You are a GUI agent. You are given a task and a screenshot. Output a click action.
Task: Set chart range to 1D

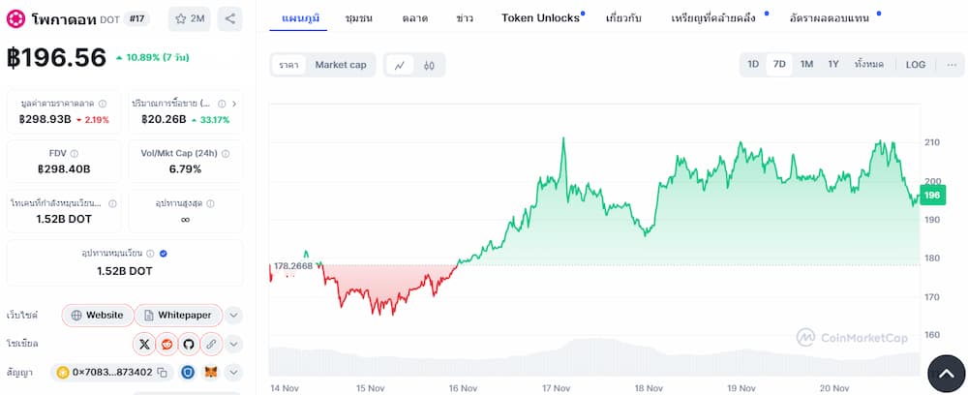[x=753, y=64]
